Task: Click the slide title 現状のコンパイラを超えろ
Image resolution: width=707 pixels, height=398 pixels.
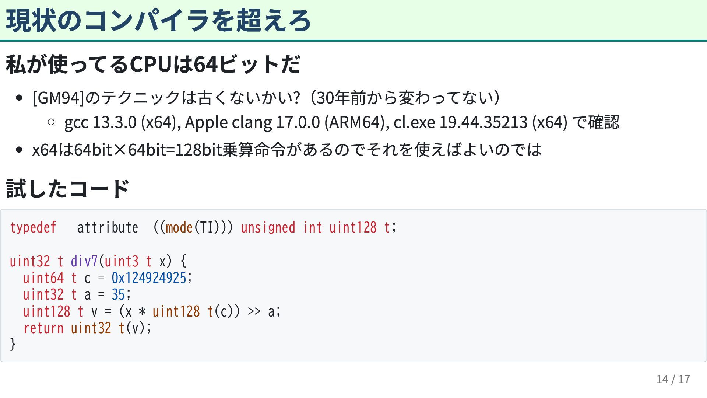Action: pos(158,20)
